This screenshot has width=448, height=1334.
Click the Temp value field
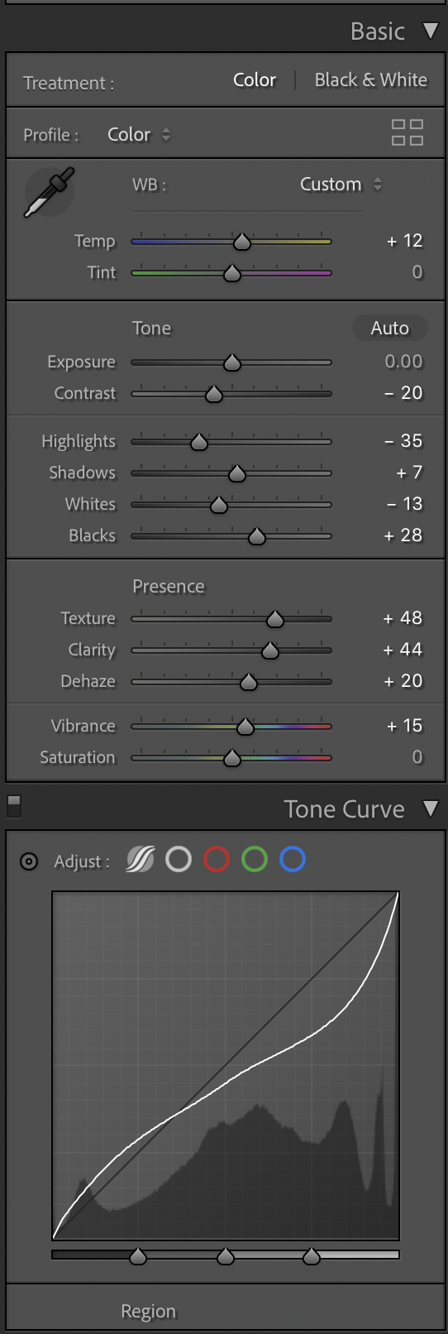pos(404,241)
